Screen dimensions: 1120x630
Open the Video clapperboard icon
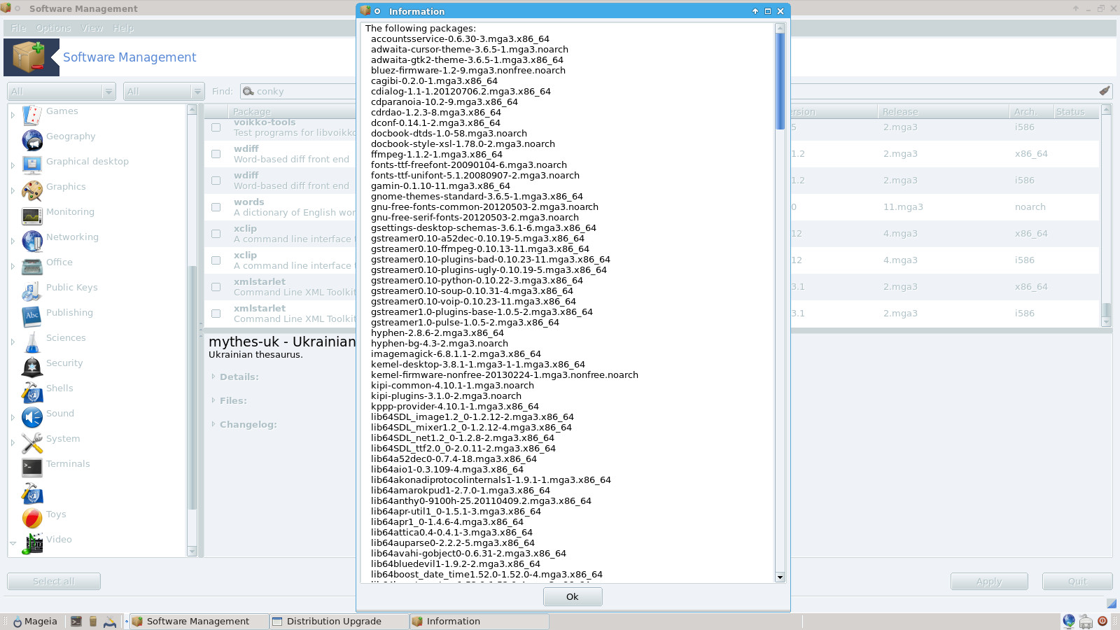tap(32, 543)
